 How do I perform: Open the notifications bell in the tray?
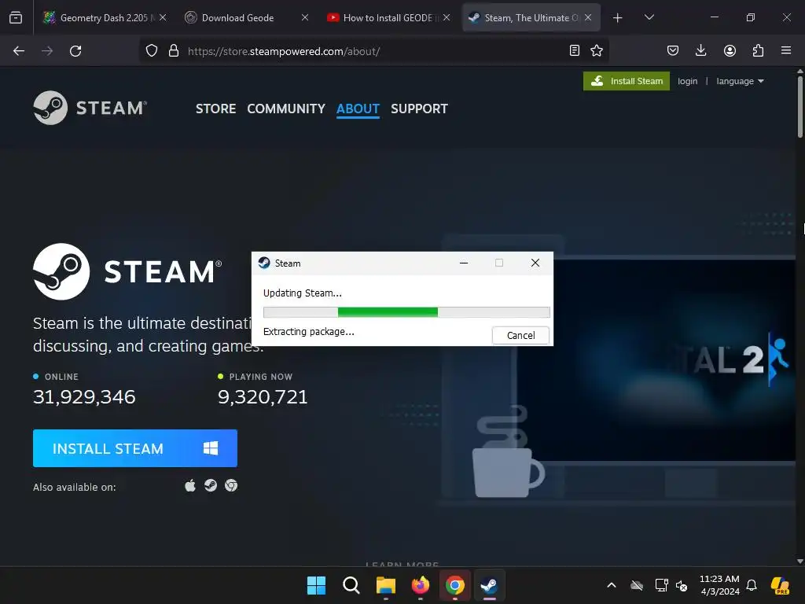752,585
